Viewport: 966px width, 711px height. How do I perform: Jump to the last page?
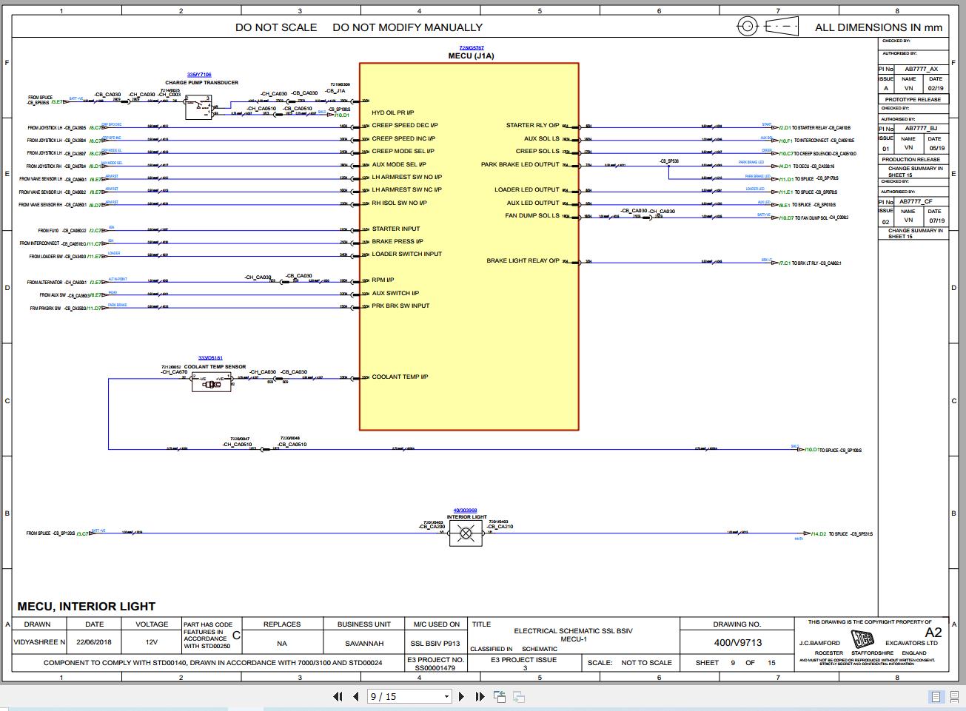tap(480, 696)
